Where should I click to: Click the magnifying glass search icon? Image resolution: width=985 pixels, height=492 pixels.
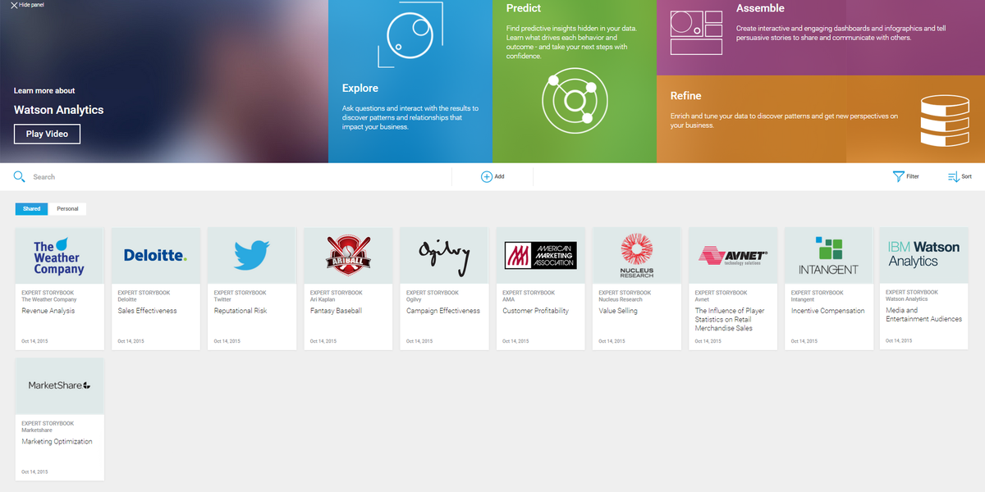pos(20,176)
